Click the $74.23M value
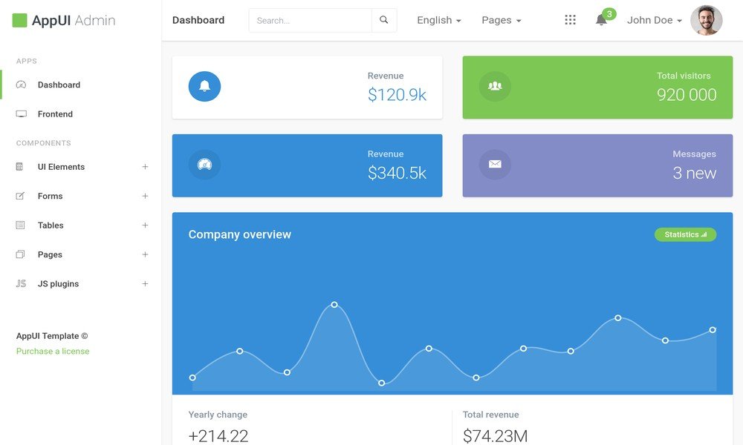This screenshot has width=743, height=445. click(x=495, y=435)
